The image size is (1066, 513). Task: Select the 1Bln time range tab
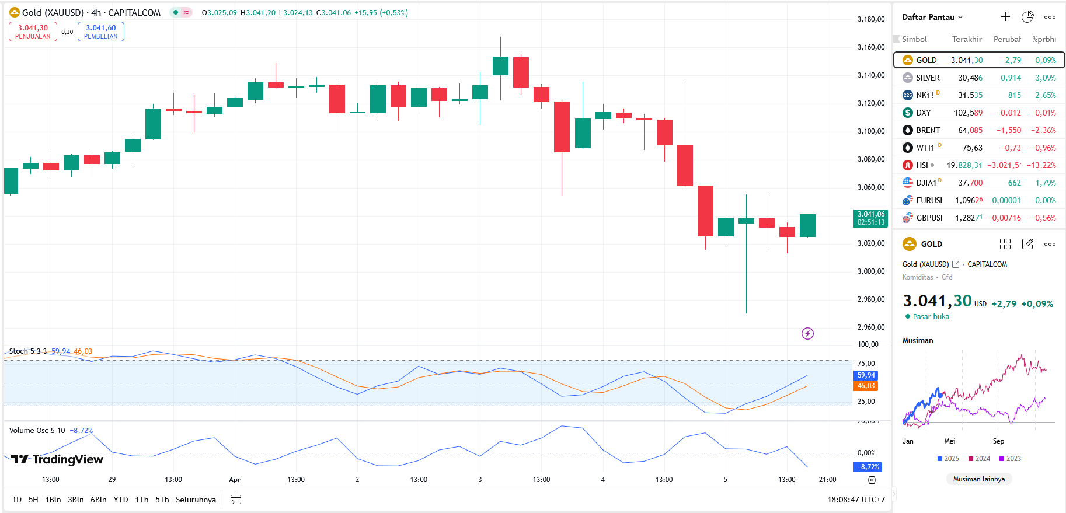[53, 500]
